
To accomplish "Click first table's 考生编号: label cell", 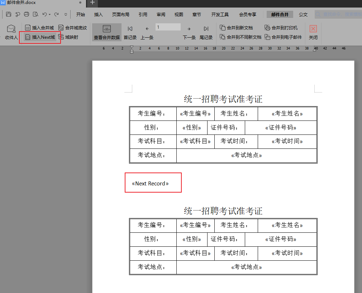I will [153, 114].
